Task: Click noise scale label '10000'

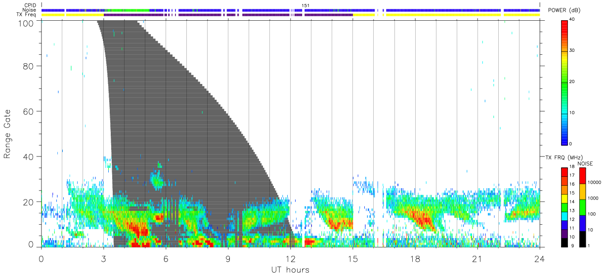Action: coord(594,182)
